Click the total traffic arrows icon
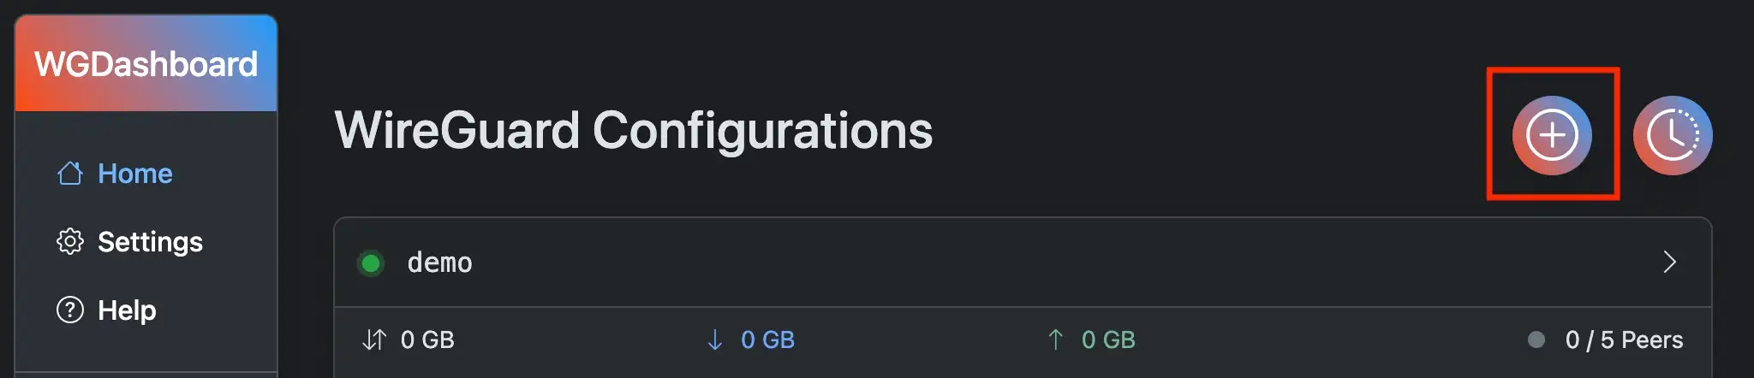1754x378 pixels. (x=373, y=340)
